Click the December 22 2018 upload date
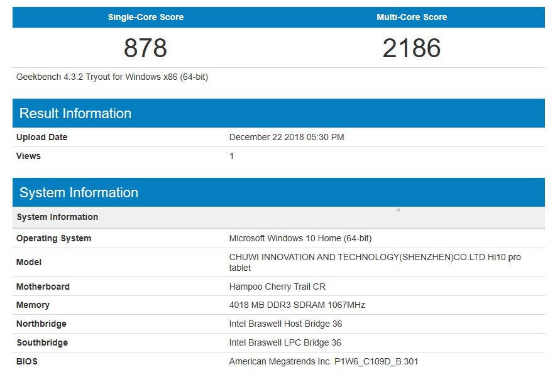555x377 pixels. 287,137
